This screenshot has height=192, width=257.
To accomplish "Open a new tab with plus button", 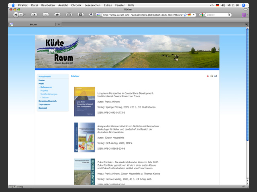I will tap(59, 24).
